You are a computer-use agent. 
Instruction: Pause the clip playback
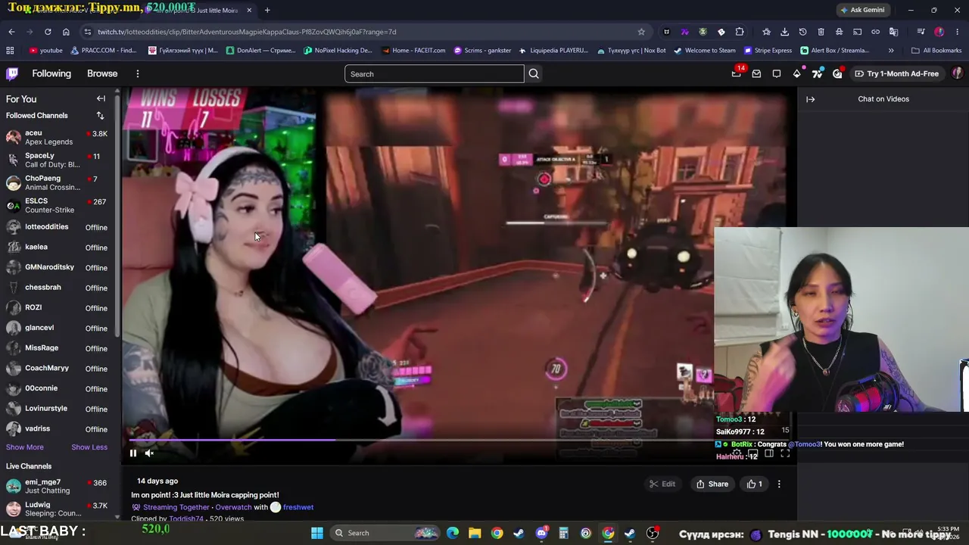click(x=133, y=453)
